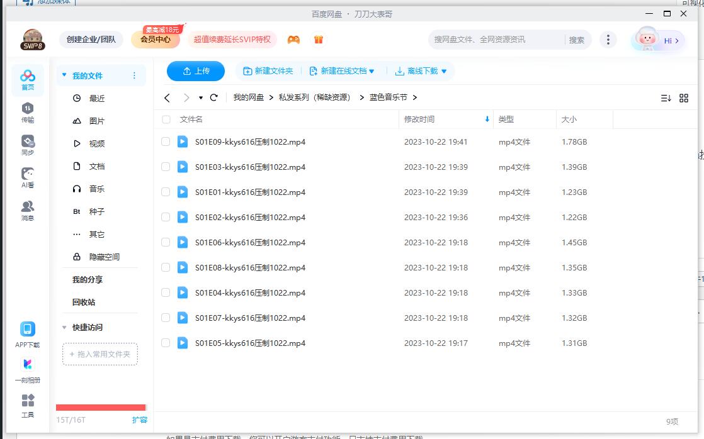Open 消息 messages icon

(28, 210)
